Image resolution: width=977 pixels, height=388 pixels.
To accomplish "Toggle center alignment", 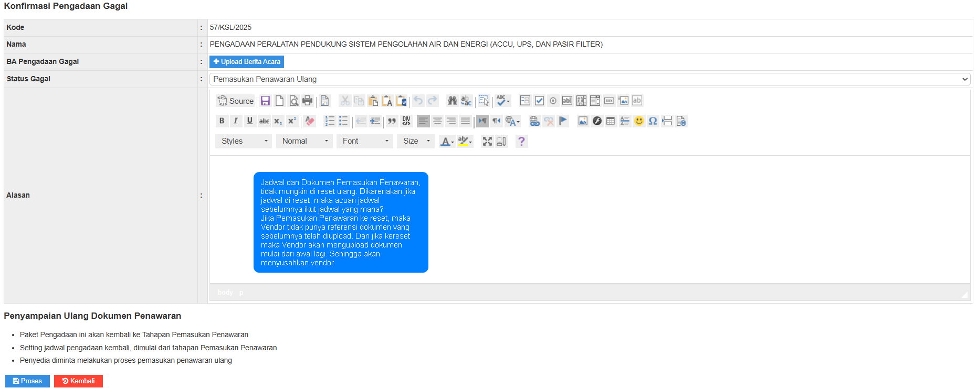I will tap(437, 121).
